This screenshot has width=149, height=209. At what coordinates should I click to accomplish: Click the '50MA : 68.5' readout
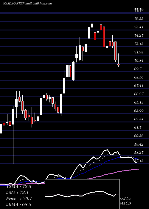(x=18, y=204)
